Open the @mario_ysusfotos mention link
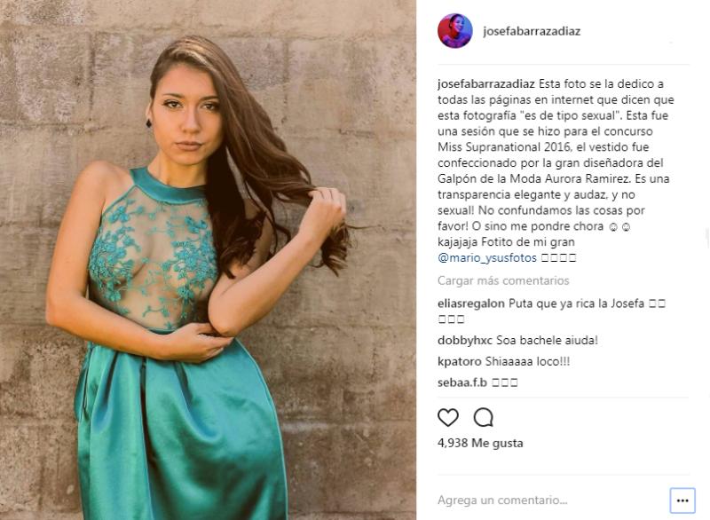710x520 pixels. click(x=486, y=258)
